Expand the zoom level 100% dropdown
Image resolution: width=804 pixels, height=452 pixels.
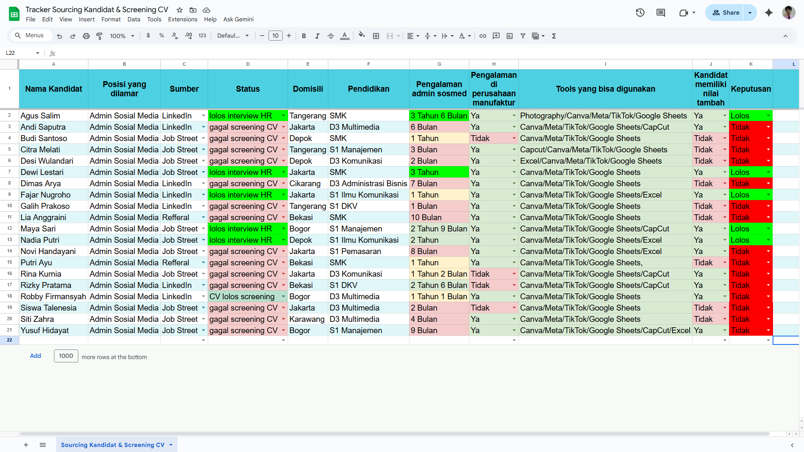[x=122, y=36]
